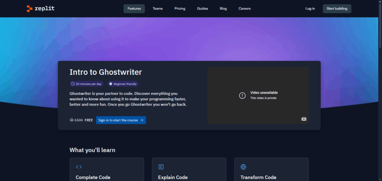Click the YouTube logo in the video player

304,119
